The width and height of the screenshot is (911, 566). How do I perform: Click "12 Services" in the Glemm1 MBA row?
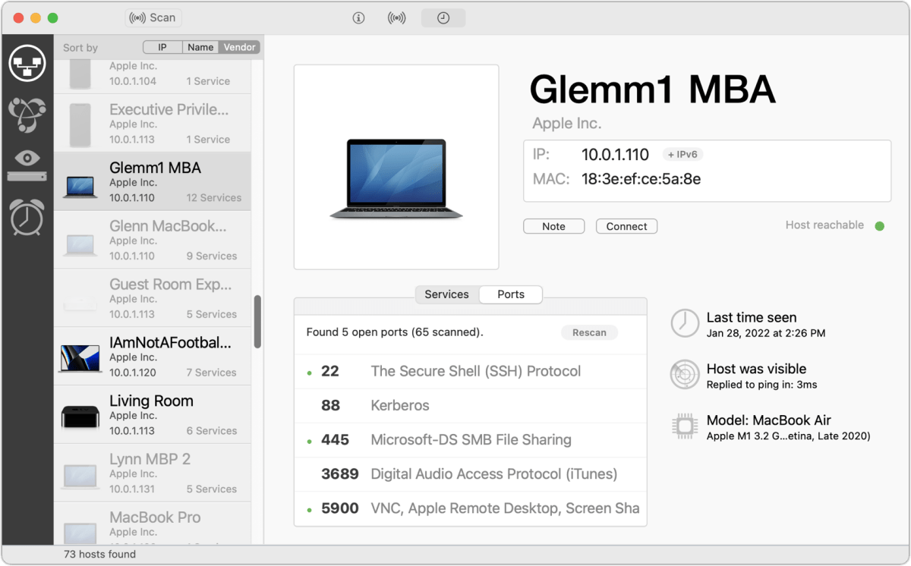[214, 198]
